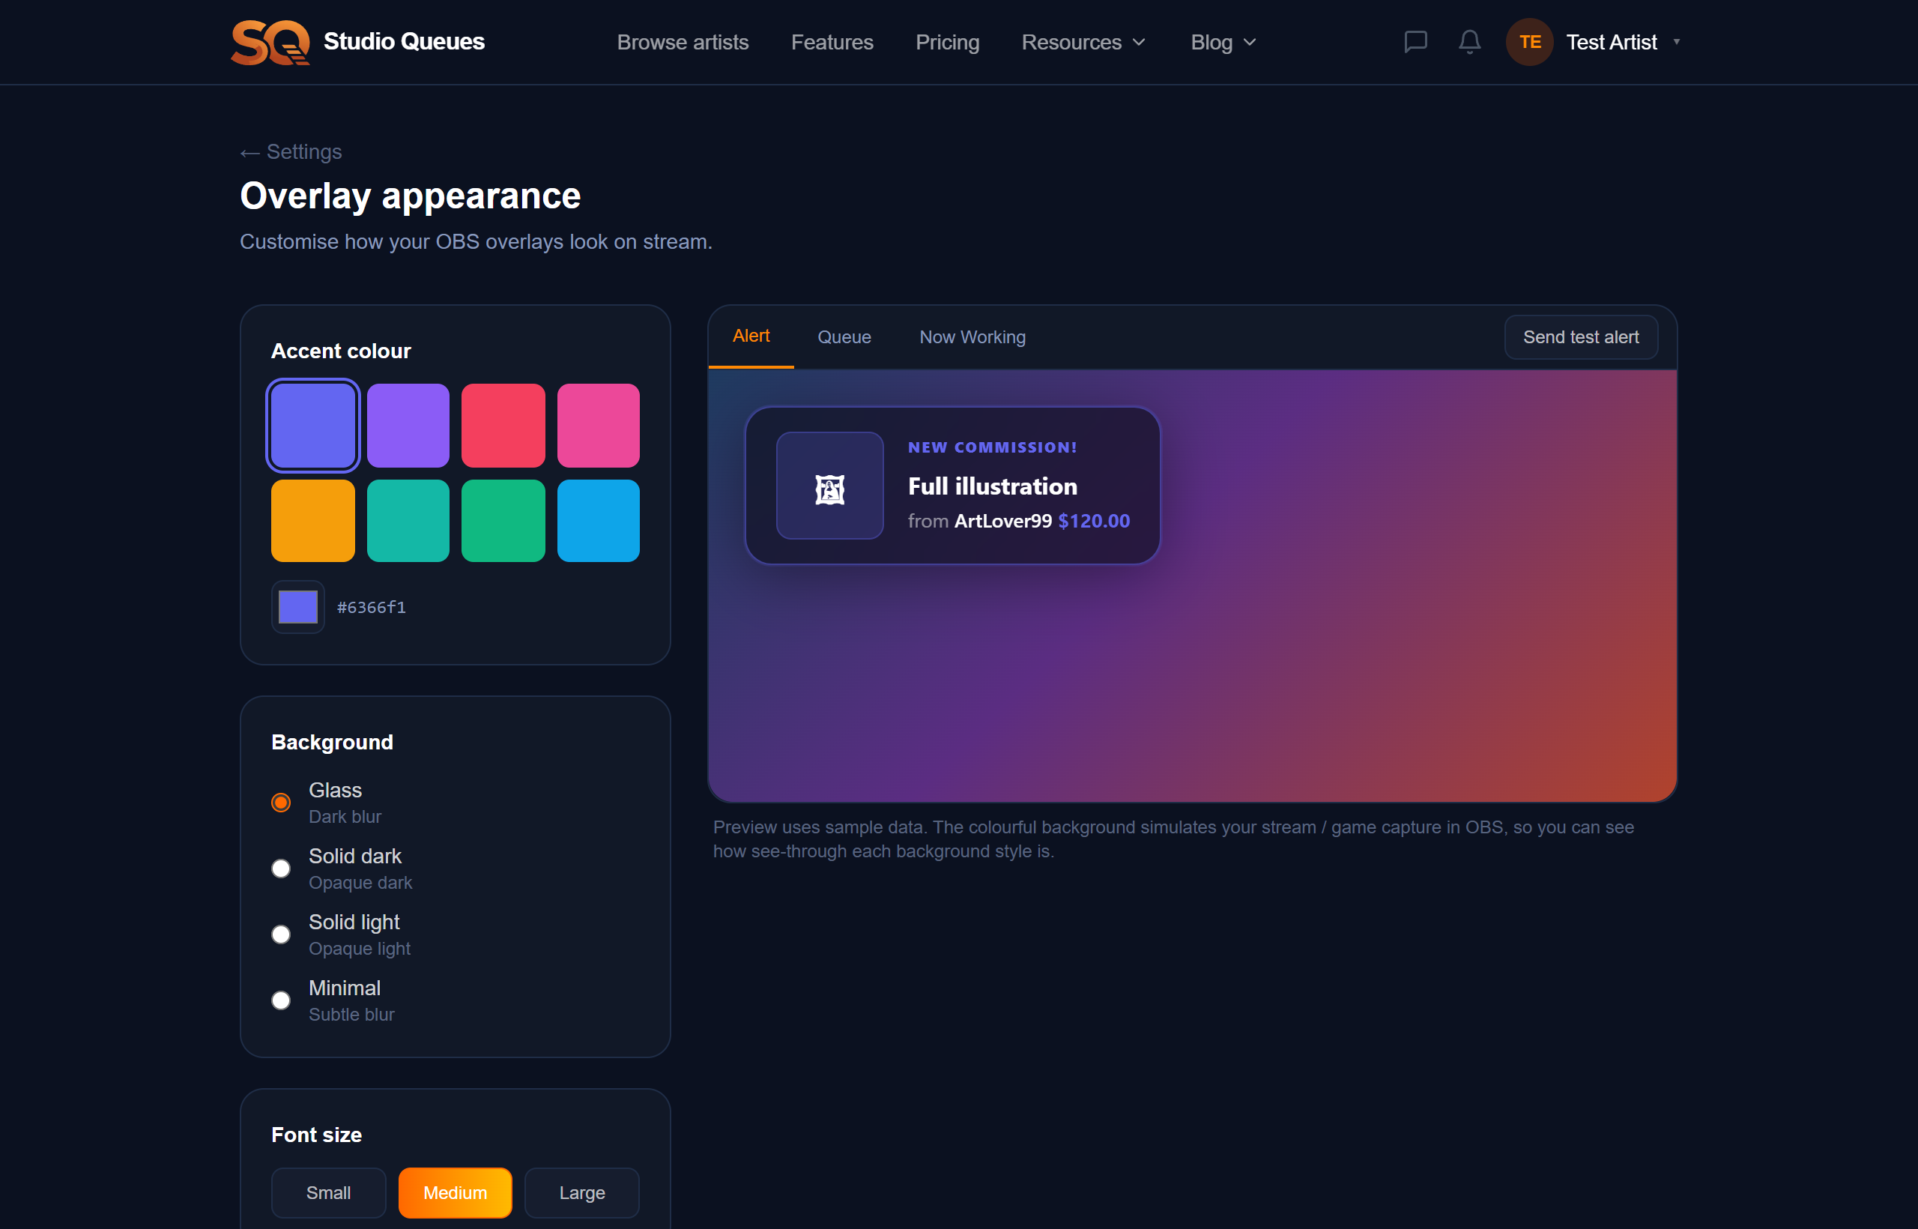The width and height of the screenshot is (1918, 1229).
Task: Choose Large font size
Action: [x=581, y=1193]
